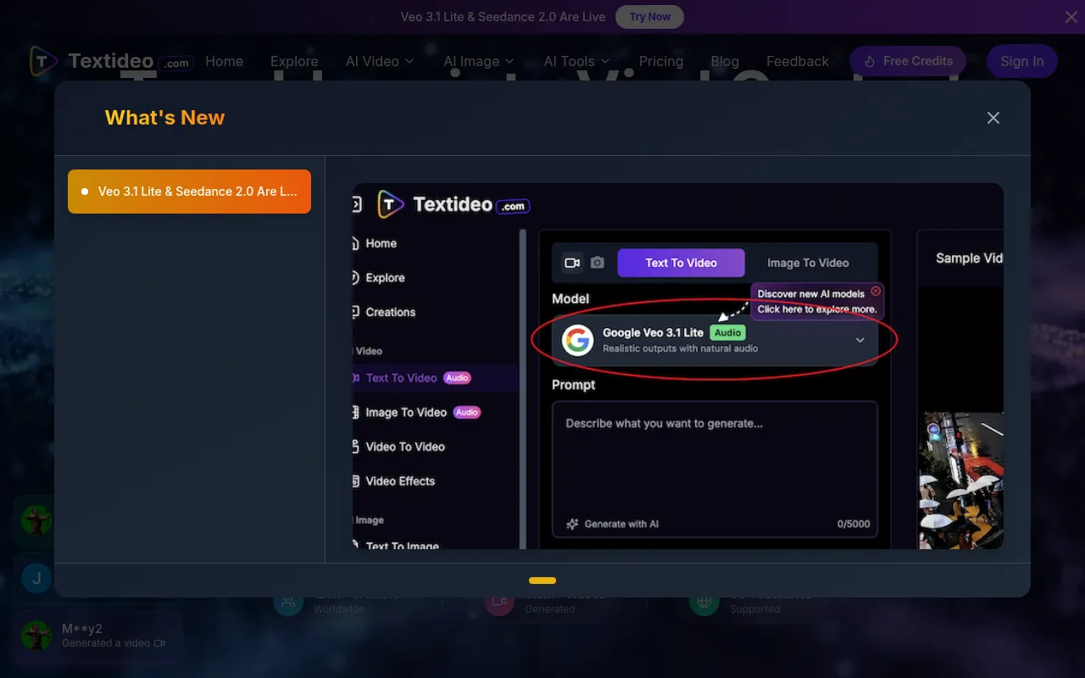Go to the Pricing page
This screenshot has height=678, width=1085.
[x=661, y=61]
